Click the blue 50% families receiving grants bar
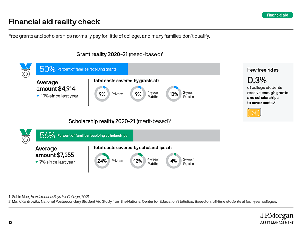The width and height of the screenshot is (302, 234). (82, 69)
